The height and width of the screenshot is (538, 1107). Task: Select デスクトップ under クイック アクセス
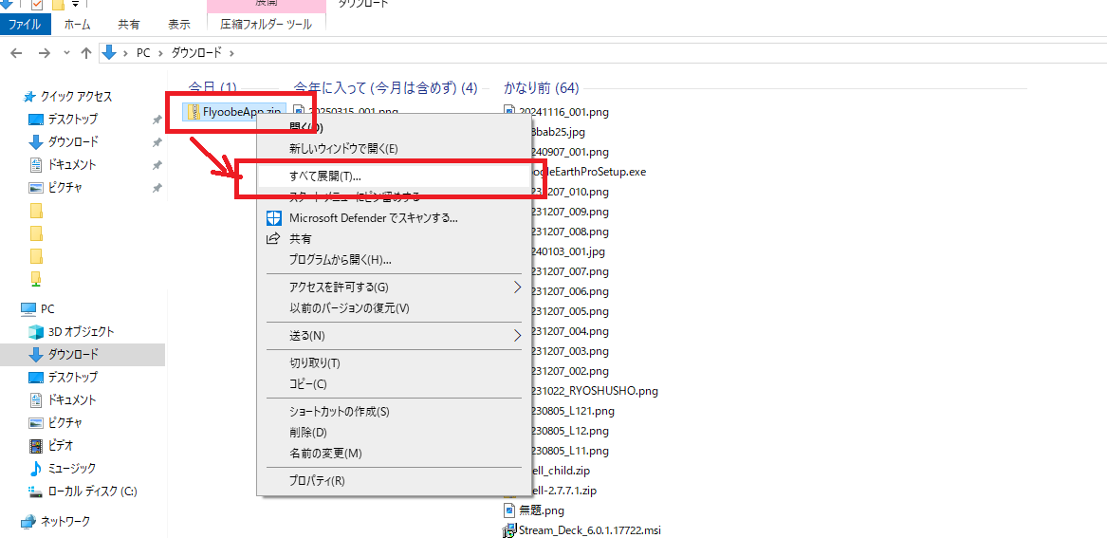tap(73, 120)
